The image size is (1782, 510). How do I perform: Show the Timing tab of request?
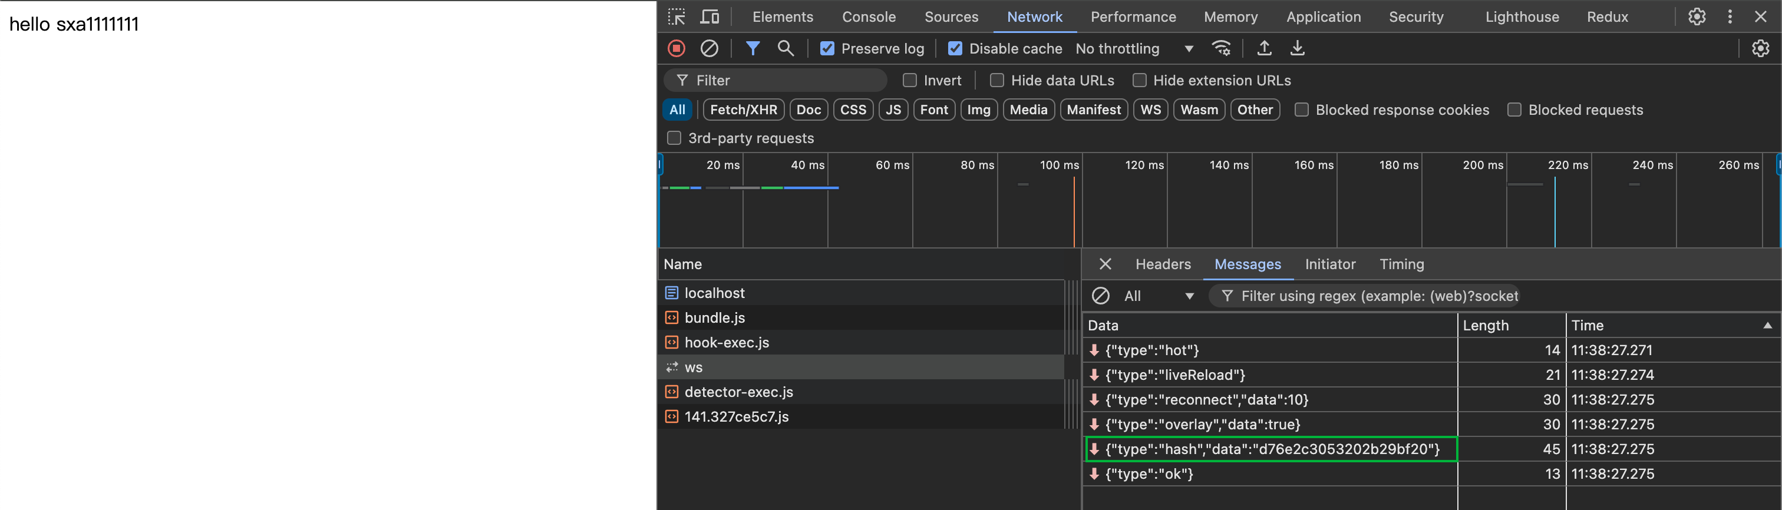click(1401, 264)
